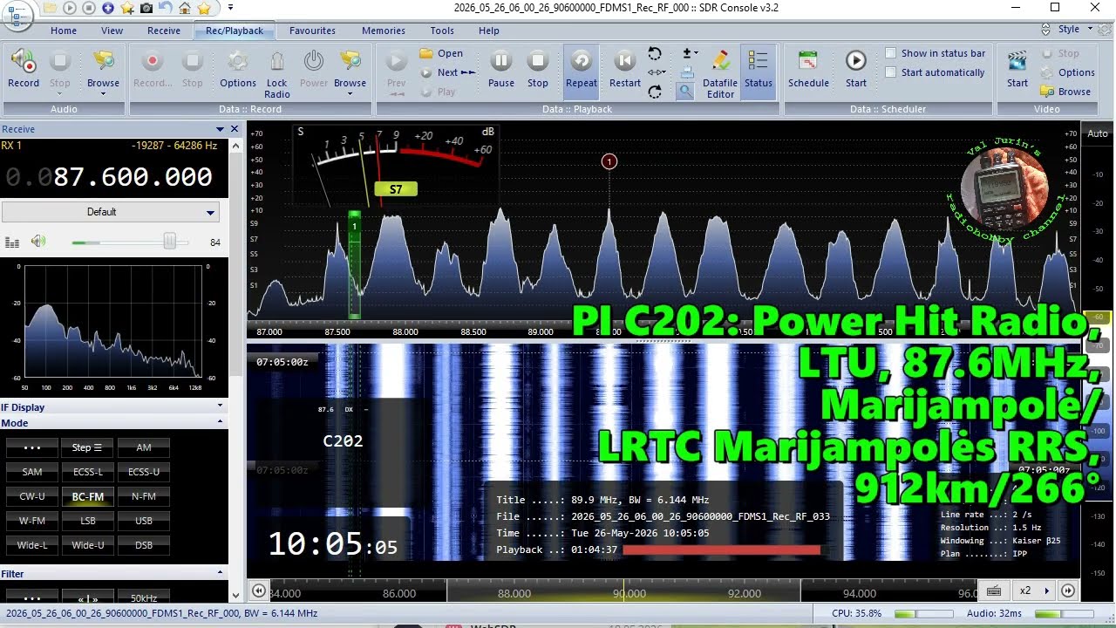
Task: Click the camera screenshot icon in quick toolbar
Action: (146, 8)
